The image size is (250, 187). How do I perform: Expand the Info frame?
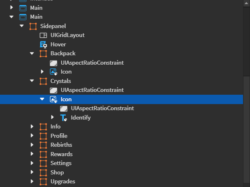[32, 127]
